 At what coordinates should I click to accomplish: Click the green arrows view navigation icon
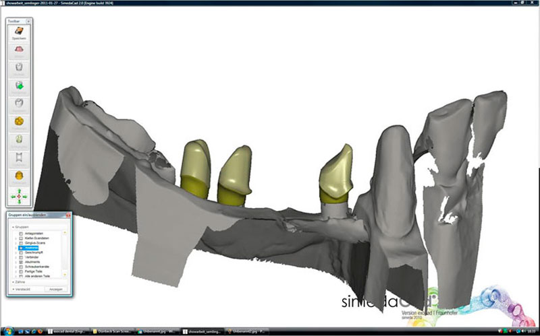click(20, 196)
